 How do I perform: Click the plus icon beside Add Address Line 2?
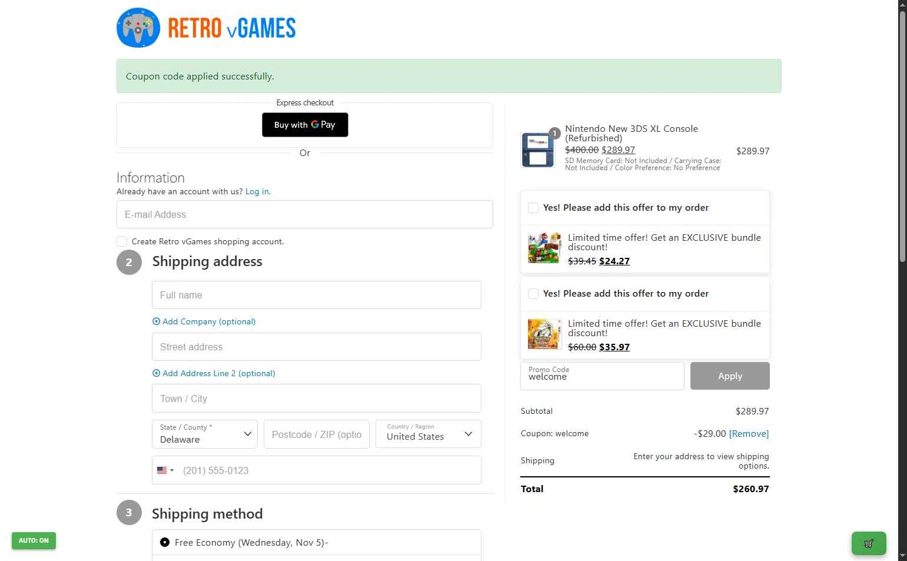tap(156, 373)
